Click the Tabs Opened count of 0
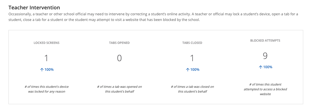Screen dimensions: 310x111 point(119,58)
